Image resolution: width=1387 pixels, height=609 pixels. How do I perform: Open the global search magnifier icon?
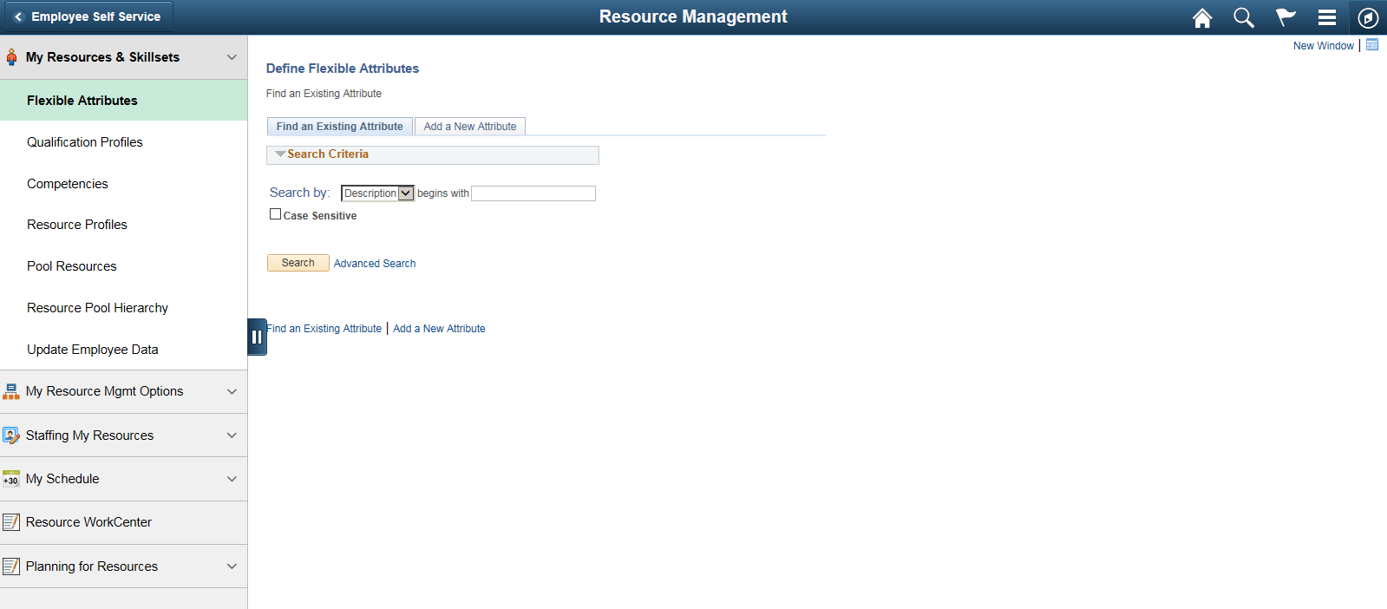[x=1244, y=17]
